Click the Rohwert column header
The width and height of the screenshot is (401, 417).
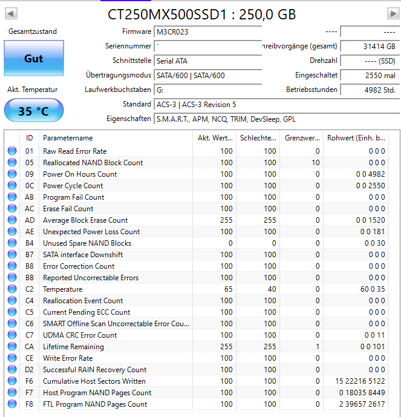(x=356, y=138)
